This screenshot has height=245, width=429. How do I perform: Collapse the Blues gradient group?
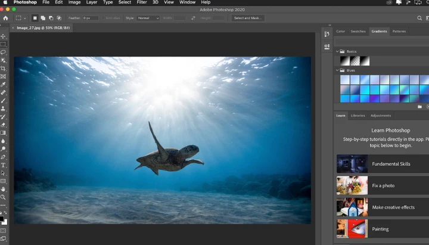click(x=337, y=70)
